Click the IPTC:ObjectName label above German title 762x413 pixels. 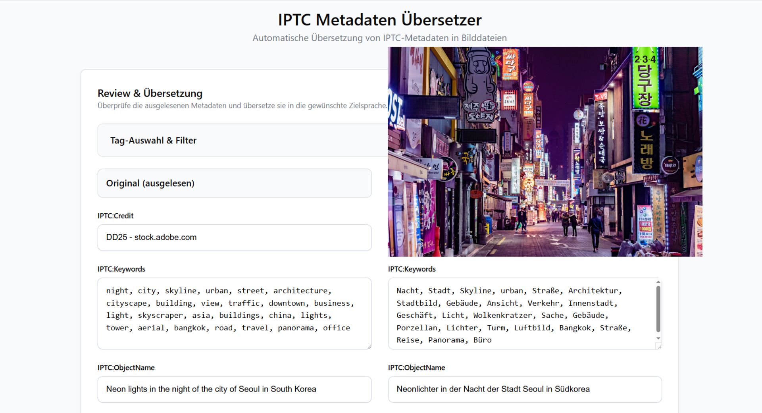[x=416, y=368]
